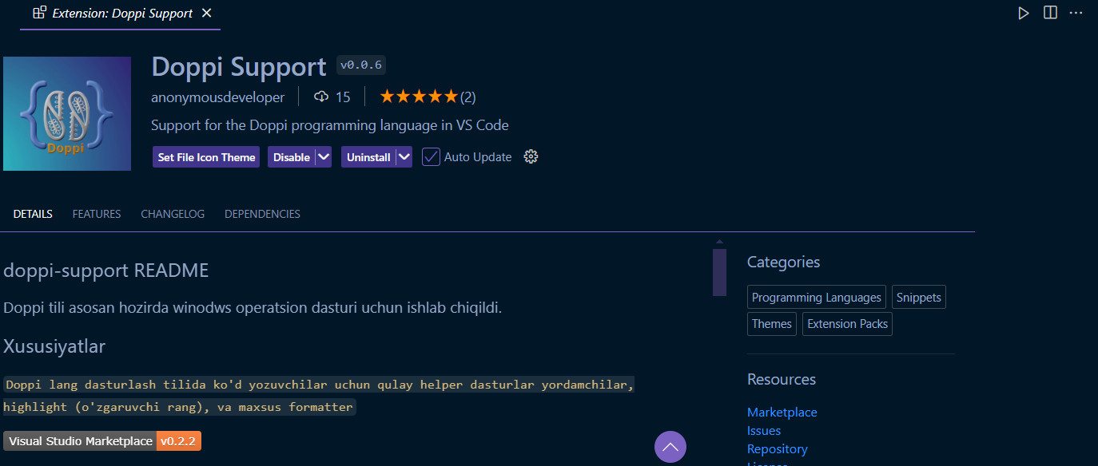The image size is (1098, 466).
Task: Select the Extension Packs category tag
Action: pyautogui.click(x=847, y=323)
